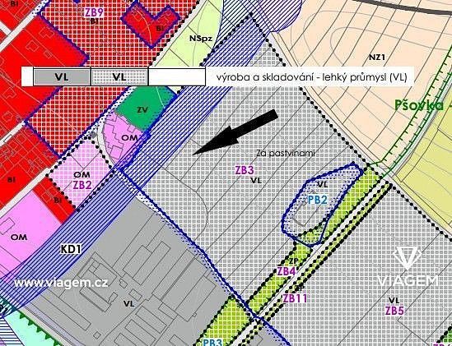This screenshot has height=346, width=452.
Task: Select the KD1 corridor label
Action: pos(71,249)
